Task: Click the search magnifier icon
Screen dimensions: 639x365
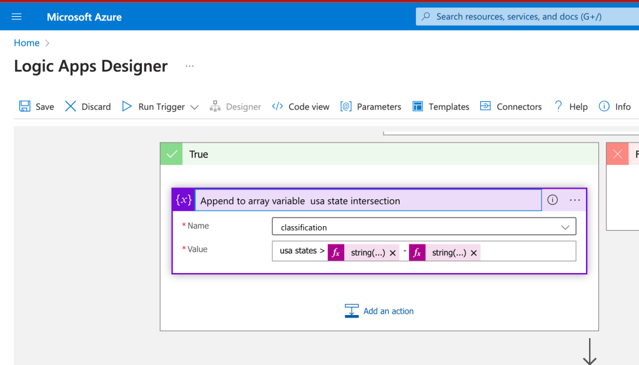Action: point(426,17)
